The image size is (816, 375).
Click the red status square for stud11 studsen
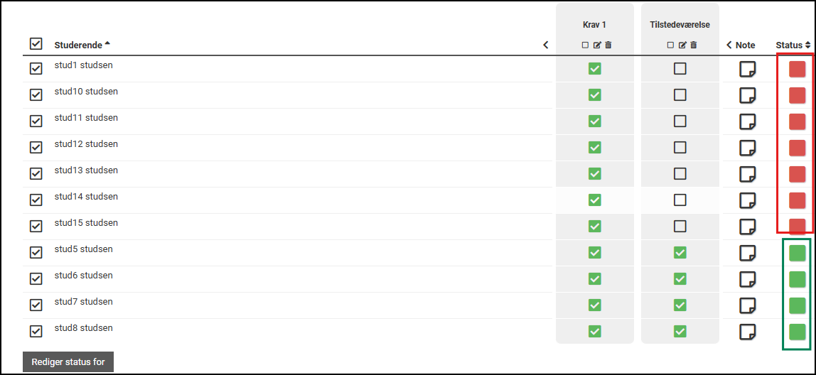797,121
